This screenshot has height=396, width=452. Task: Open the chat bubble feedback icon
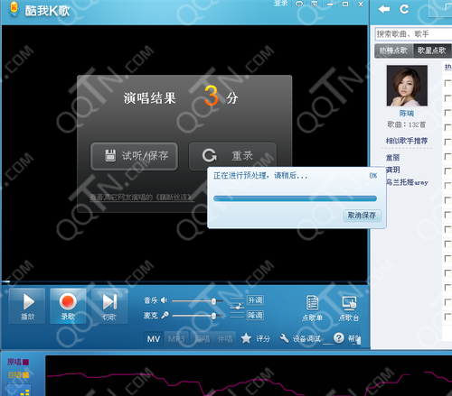[299, 4]
